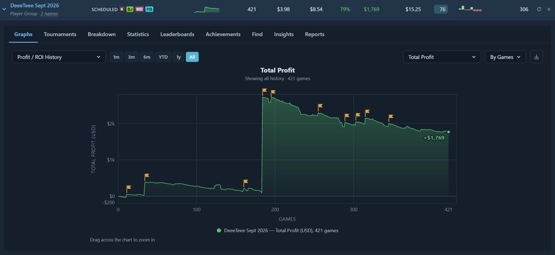The image size is (555, 255).
Task: Click the +$1,769 chart label
Action: [x=434, y=138]
